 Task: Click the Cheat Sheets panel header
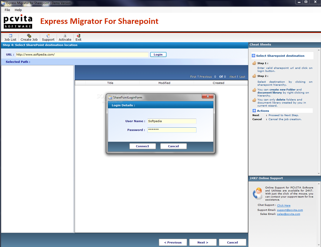(x=284, y=45)
